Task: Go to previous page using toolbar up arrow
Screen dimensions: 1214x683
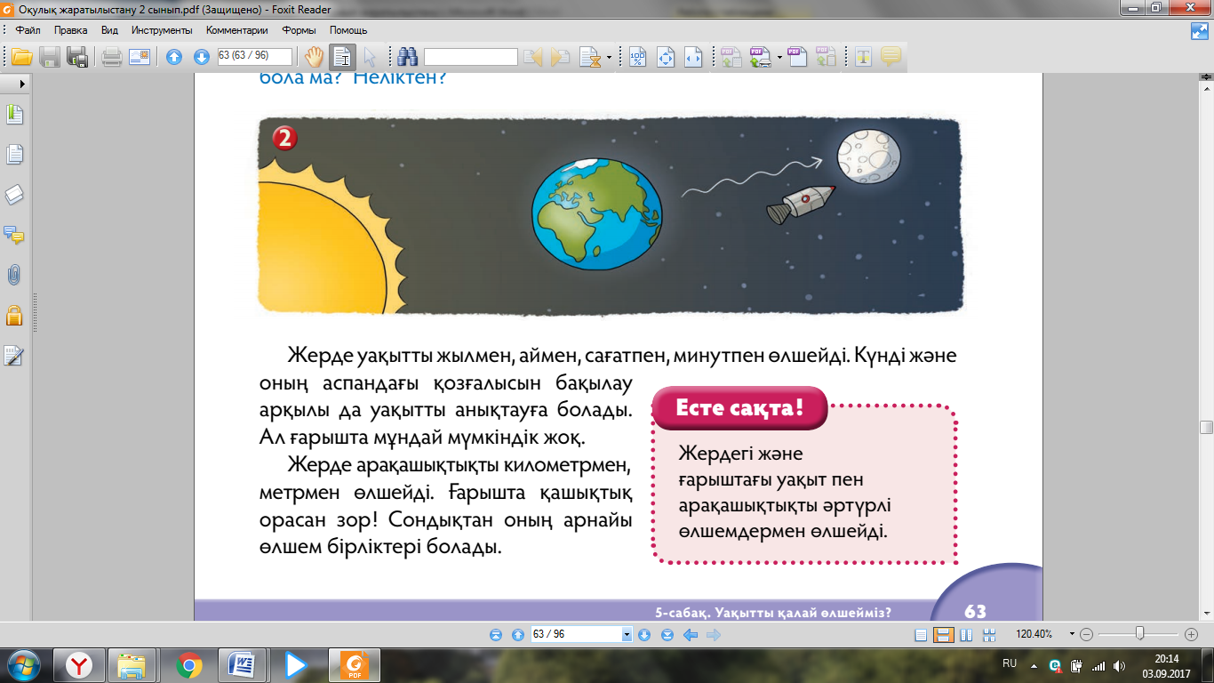Action: point(174,57)
